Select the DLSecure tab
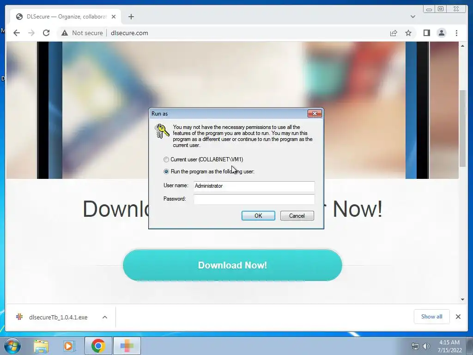Image resolution: width=473 pixels, height=355 pixels. click(66, 17)
